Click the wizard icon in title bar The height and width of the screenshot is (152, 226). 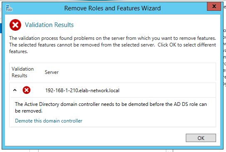9,8
